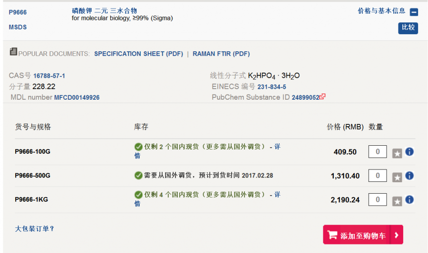
Task: Click favorite star for P9666-1KG
Action: click(397, 201)
